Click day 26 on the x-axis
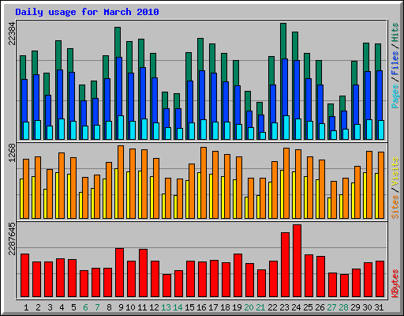 320,307
